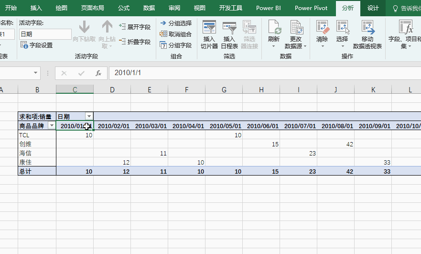Switch to 页面布局 tab
This screenshot has height=254, width=421.
(x=93, y=8)
